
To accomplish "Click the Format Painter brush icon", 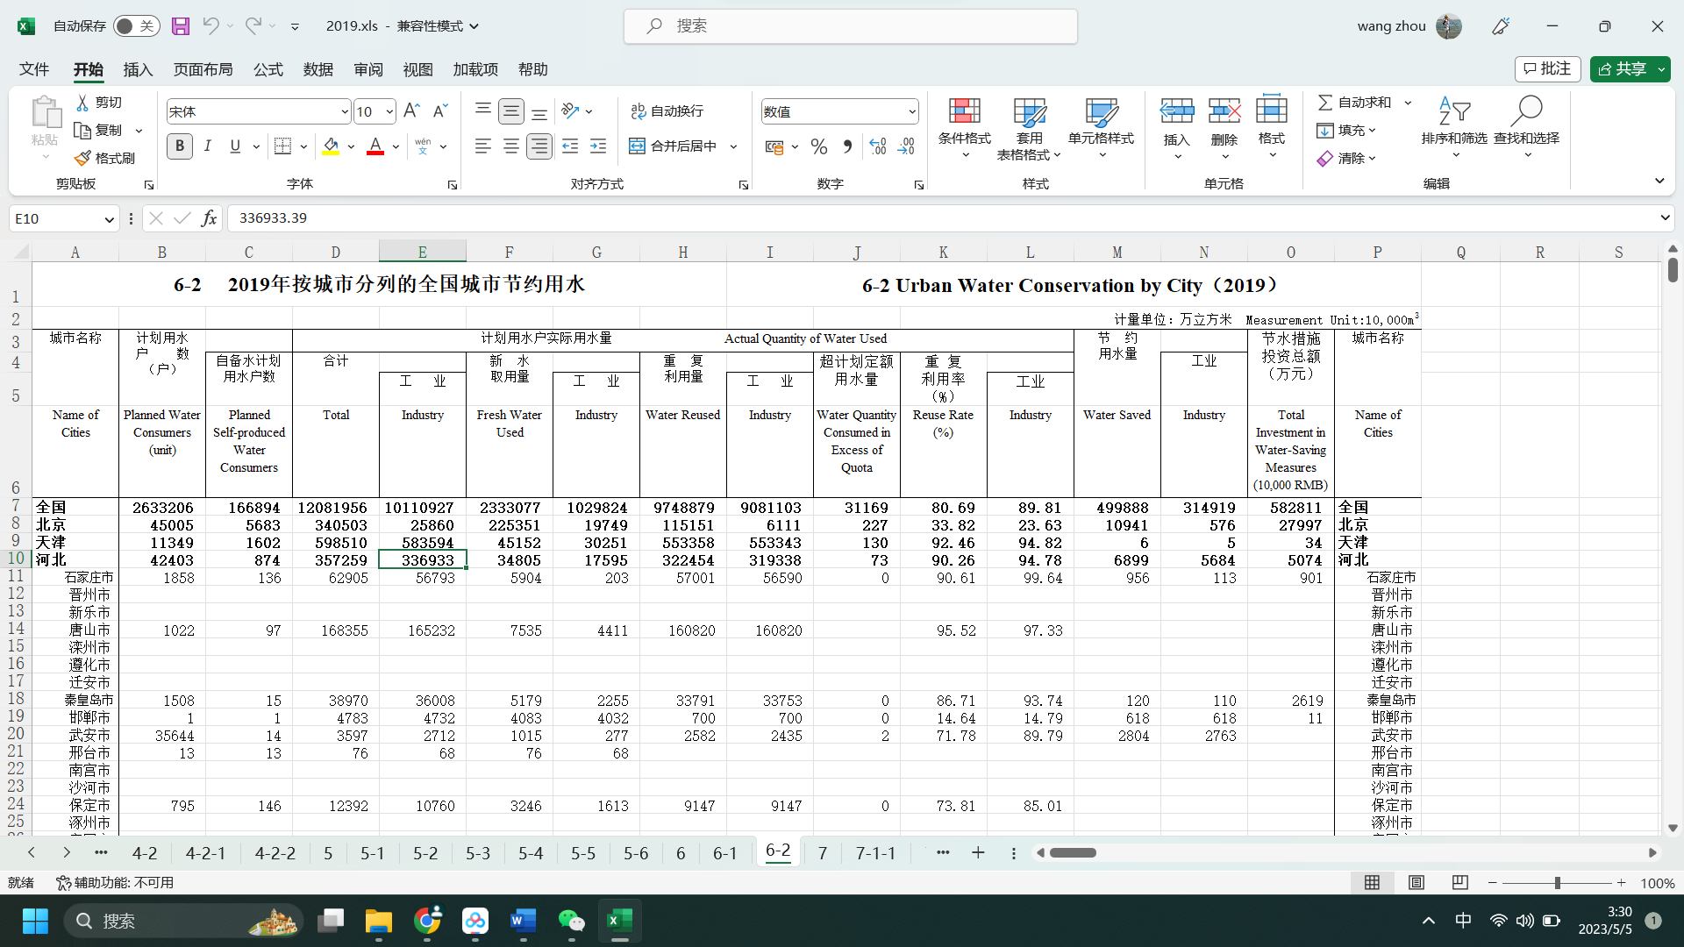I will point(83,158).
